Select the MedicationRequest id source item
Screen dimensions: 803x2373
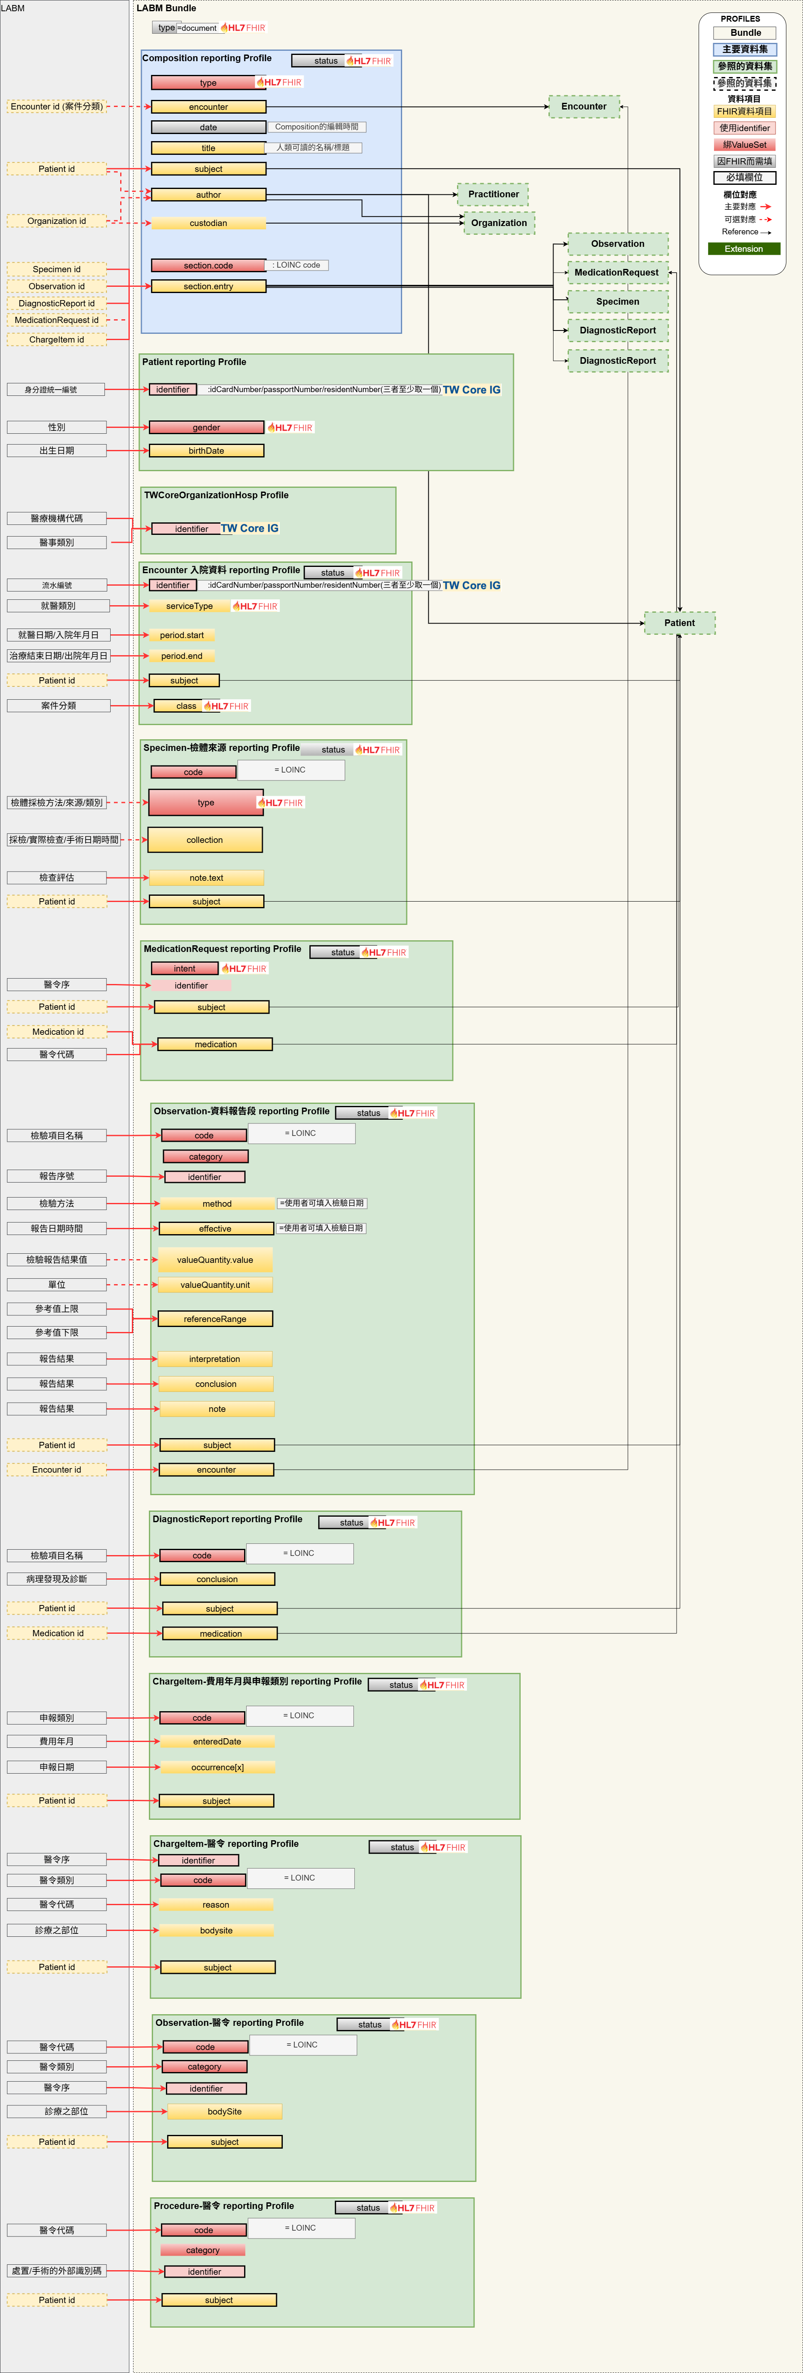coord(57,321)
